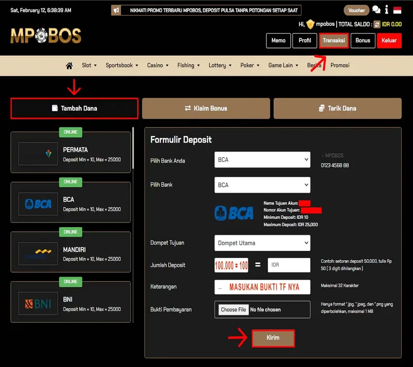
Task: Expand the Slot menu
Action: [89, 65]
